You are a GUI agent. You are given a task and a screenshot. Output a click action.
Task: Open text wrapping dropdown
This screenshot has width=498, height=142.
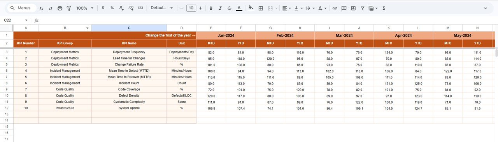[310, 8]
